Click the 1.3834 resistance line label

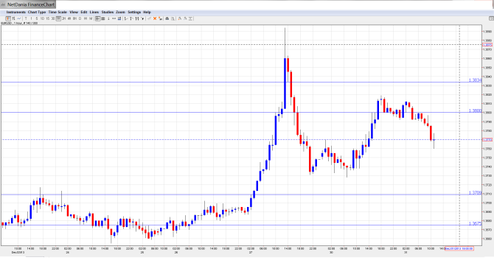[x=475, y=80]
